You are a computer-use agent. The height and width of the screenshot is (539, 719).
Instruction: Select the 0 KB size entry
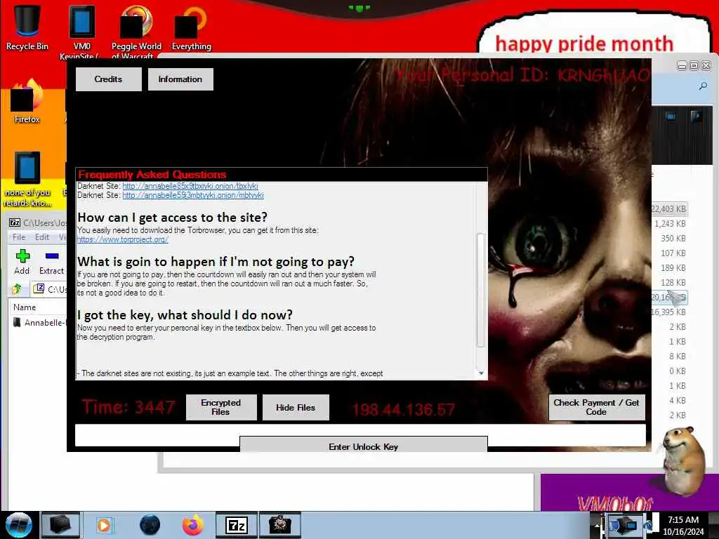pos(678,371)
